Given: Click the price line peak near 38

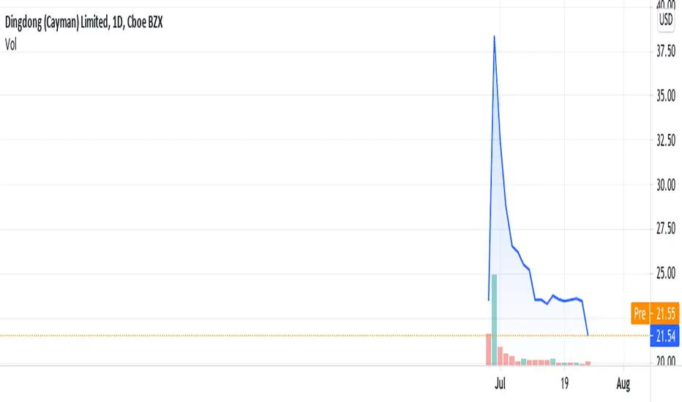Looking at the screenshot, I should click(x=494, y=37).
